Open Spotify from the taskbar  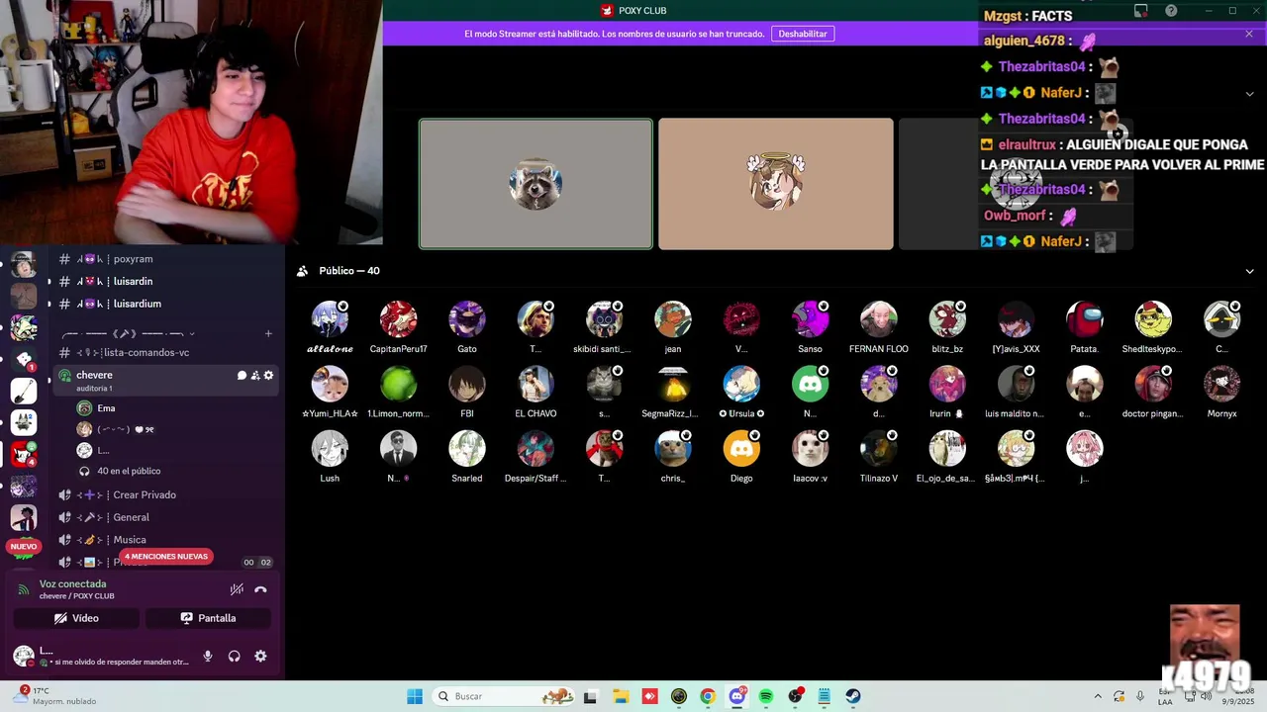tap(765, 696)
